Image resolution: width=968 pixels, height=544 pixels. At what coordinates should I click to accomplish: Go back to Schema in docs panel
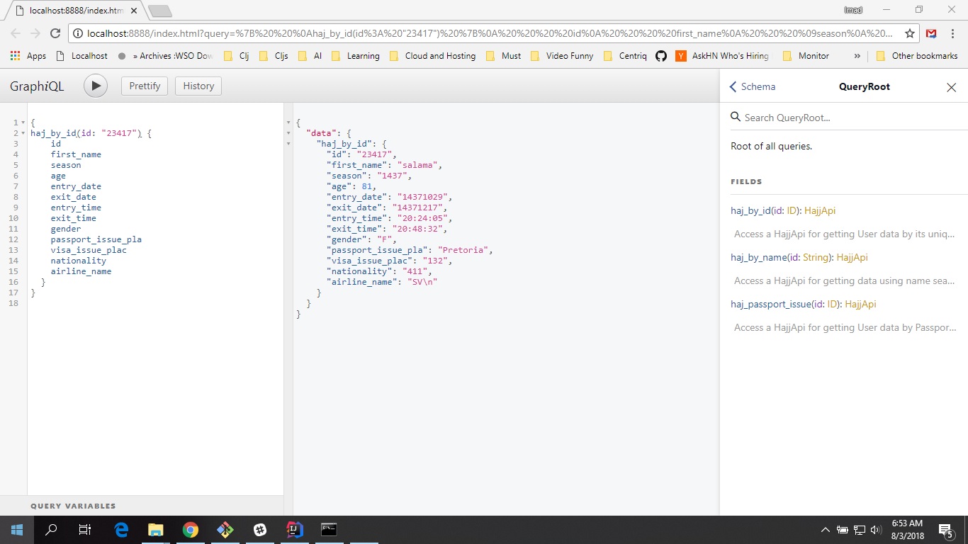(753, 86)
